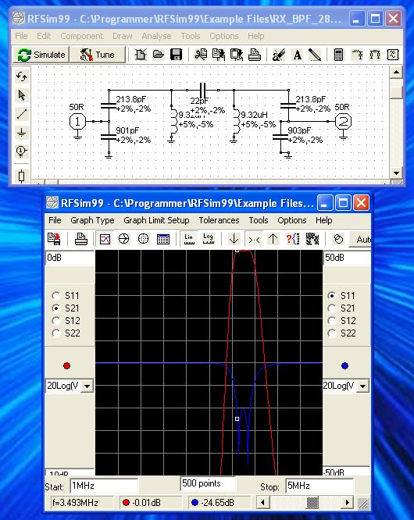Select the resistor component tool
The height and width of the screenshot is (520, 414).
[x=22, y=176]
